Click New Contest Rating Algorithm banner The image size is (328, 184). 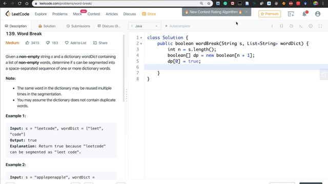click(213, 12)
